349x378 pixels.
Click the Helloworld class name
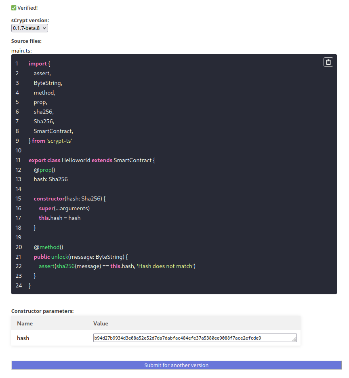pyautogui.click(x=76, y=160)
